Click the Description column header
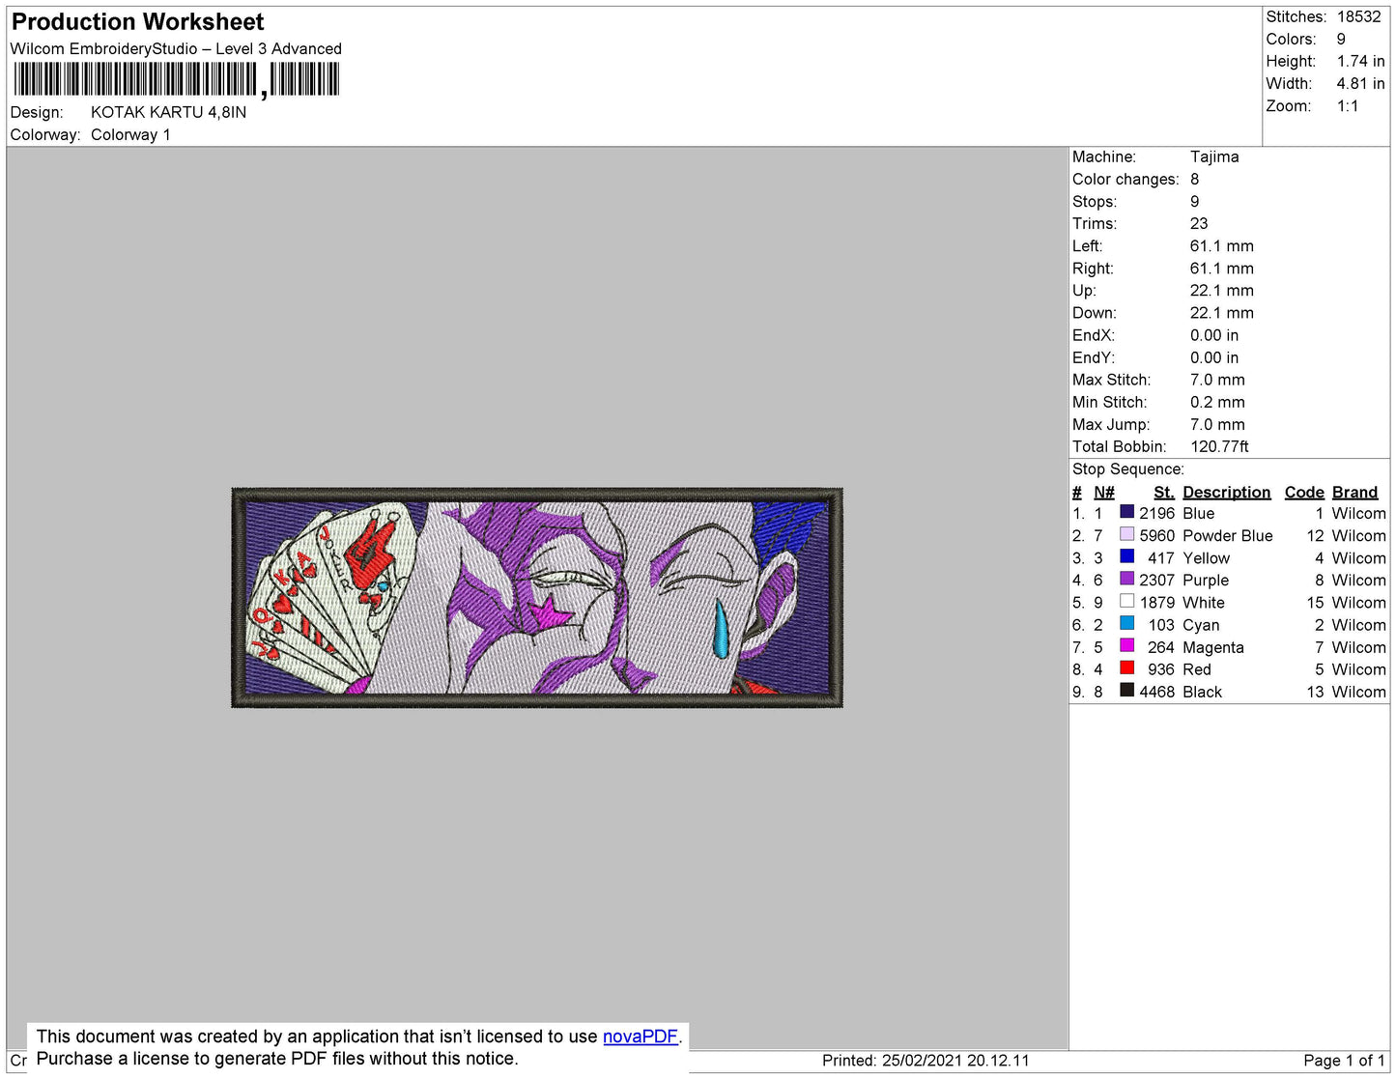 coord(1226,492)
